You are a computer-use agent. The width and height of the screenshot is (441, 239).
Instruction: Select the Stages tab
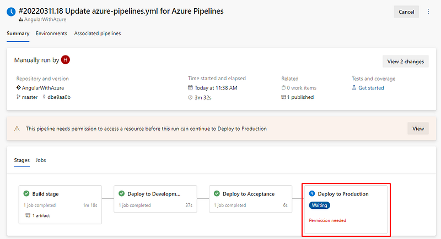(21, 160)
